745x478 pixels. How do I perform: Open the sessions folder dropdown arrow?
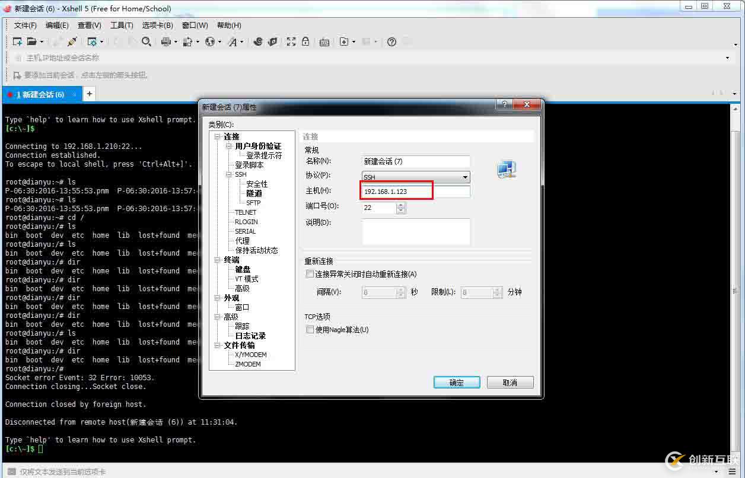point(42,42)
